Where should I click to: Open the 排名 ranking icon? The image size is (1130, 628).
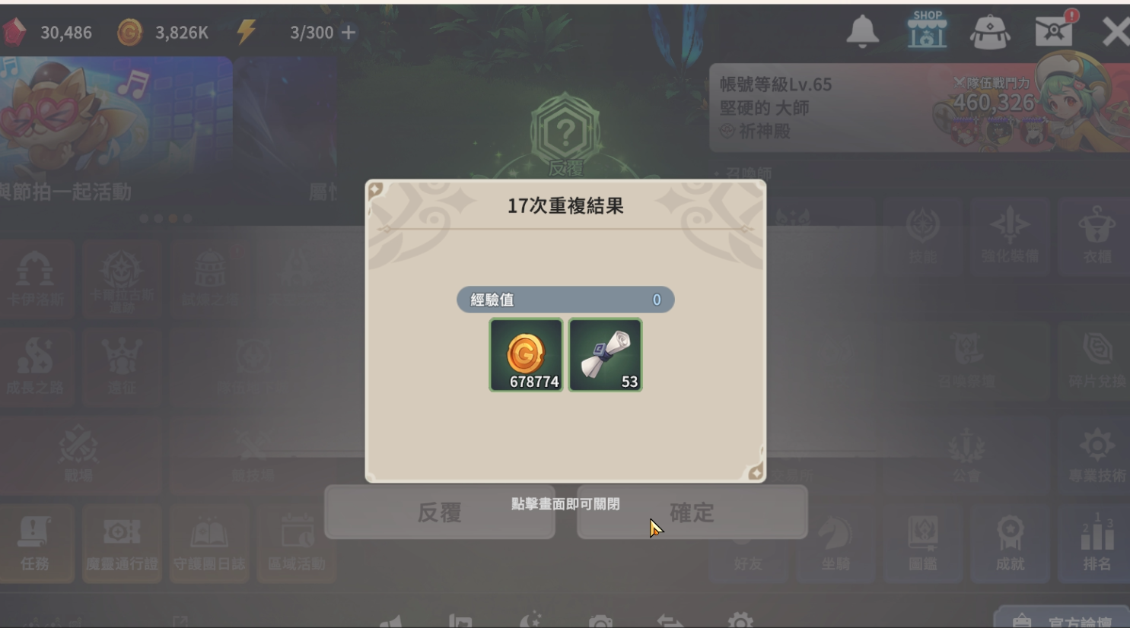[x=1097, y=542]
